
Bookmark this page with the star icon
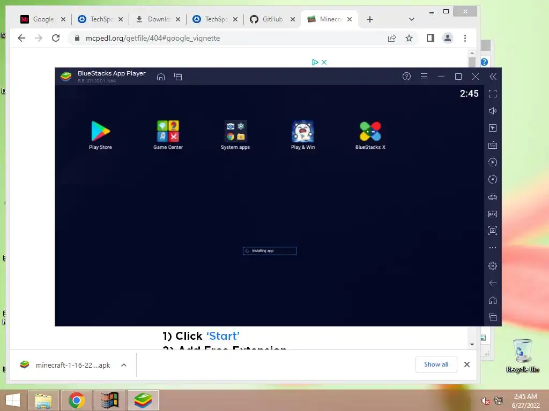pos(409,38)
